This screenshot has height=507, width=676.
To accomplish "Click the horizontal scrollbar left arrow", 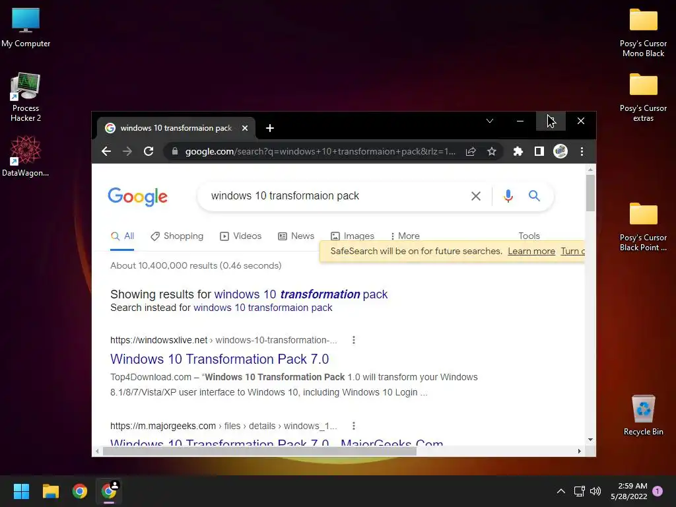I will point(98,451).
